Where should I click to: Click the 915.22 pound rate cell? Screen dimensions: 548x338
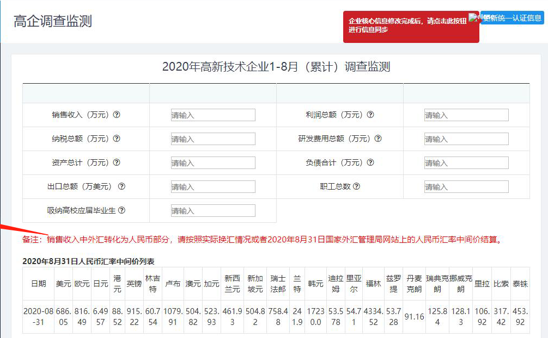(x=134, y=316)
